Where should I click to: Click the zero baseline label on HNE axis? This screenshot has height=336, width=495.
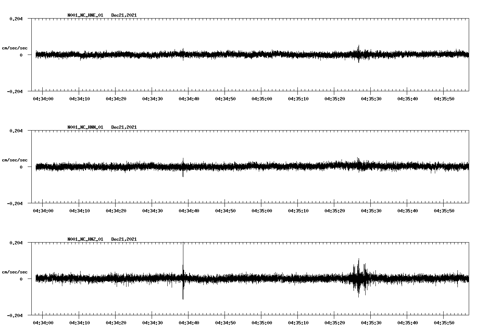pos(21,55)
